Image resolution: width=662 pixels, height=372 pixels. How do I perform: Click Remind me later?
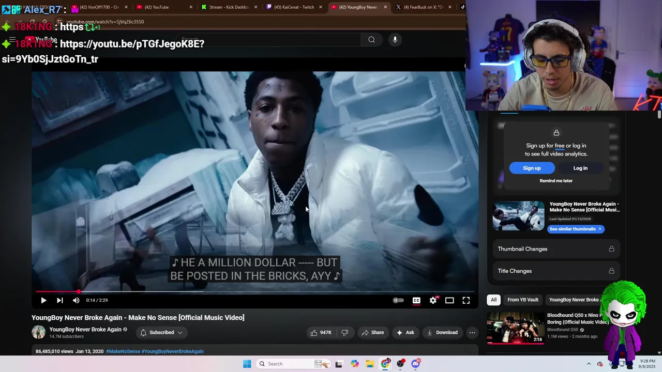[x=556, y=181]
